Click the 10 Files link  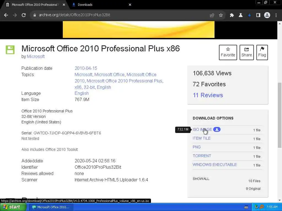pos(254,181)
